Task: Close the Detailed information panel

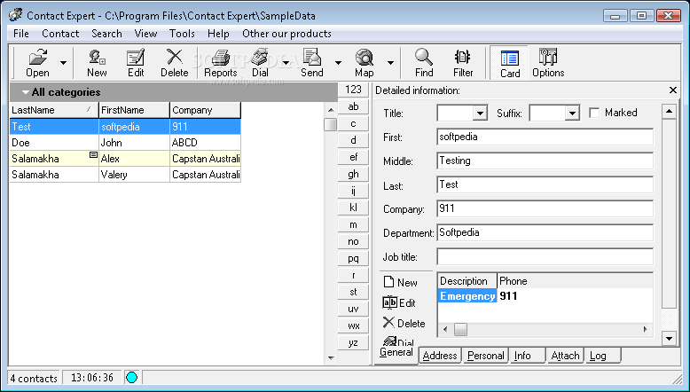Action: pos(673,90)
